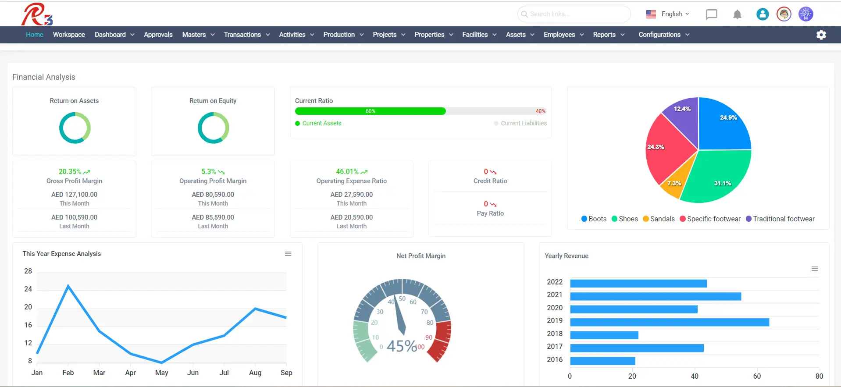Click the green 60% current ratio bar
841x387 pixels.
[x=371, y=111]
